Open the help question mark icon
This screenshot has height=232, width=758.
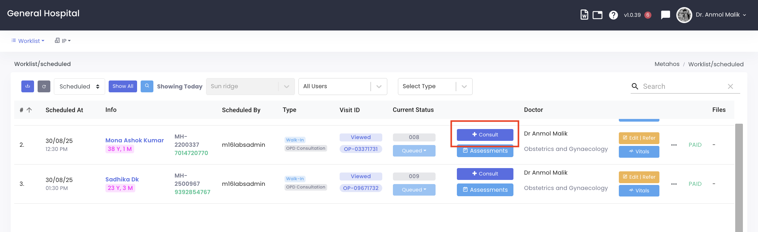click(x=613, y=15)
